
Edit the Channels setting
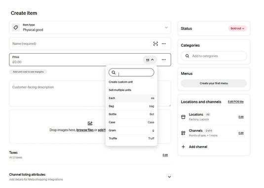click(241, 133)
